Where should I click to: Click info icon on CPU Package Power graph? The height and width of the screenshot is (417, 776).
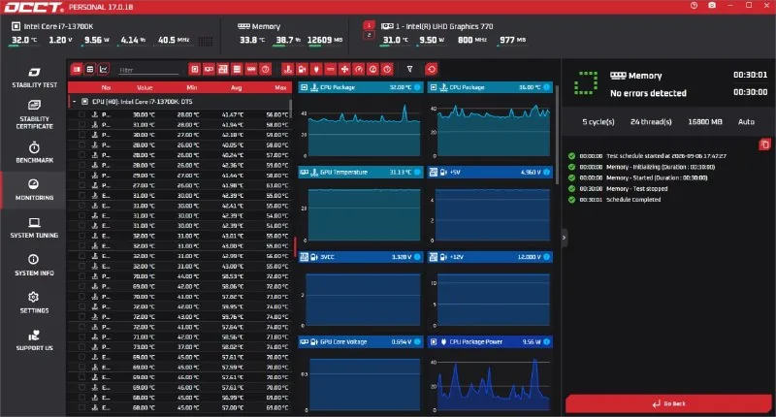[x=546, y=341]
